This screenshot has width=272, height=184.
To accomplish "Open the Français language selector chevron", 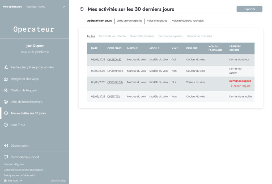I will tap(21, 181).
